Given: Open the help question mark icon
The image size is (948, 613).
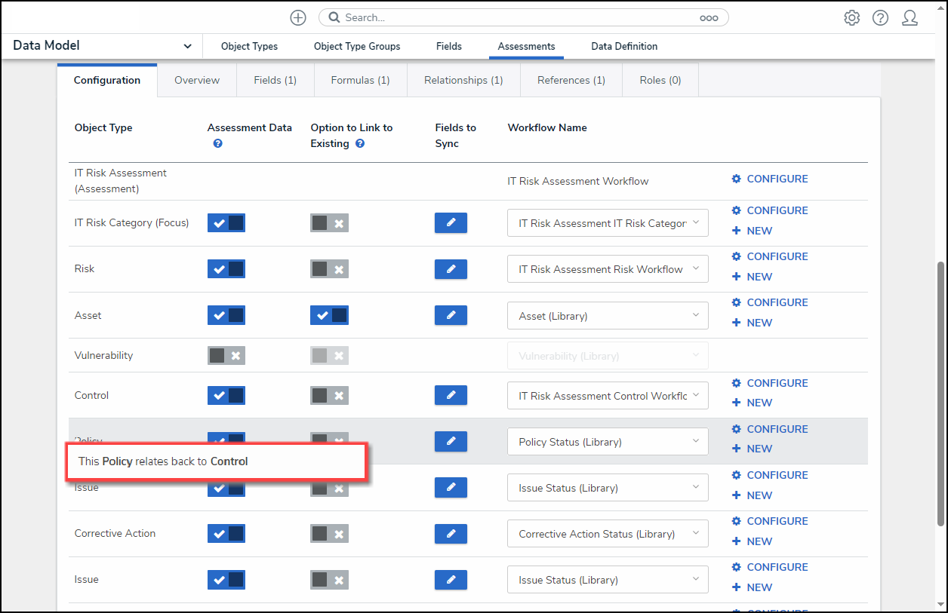Looking at the screenshot, I should (880, 18).
